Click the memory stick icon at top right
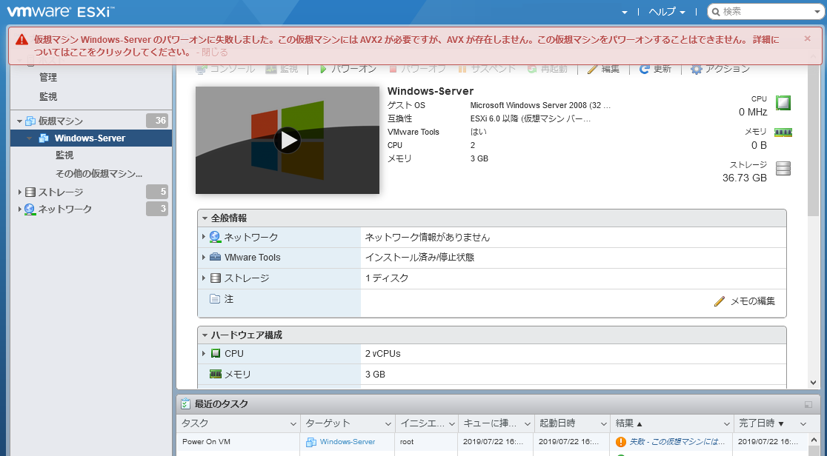This screenshot has height=456, width=827. tap(783, 133)
